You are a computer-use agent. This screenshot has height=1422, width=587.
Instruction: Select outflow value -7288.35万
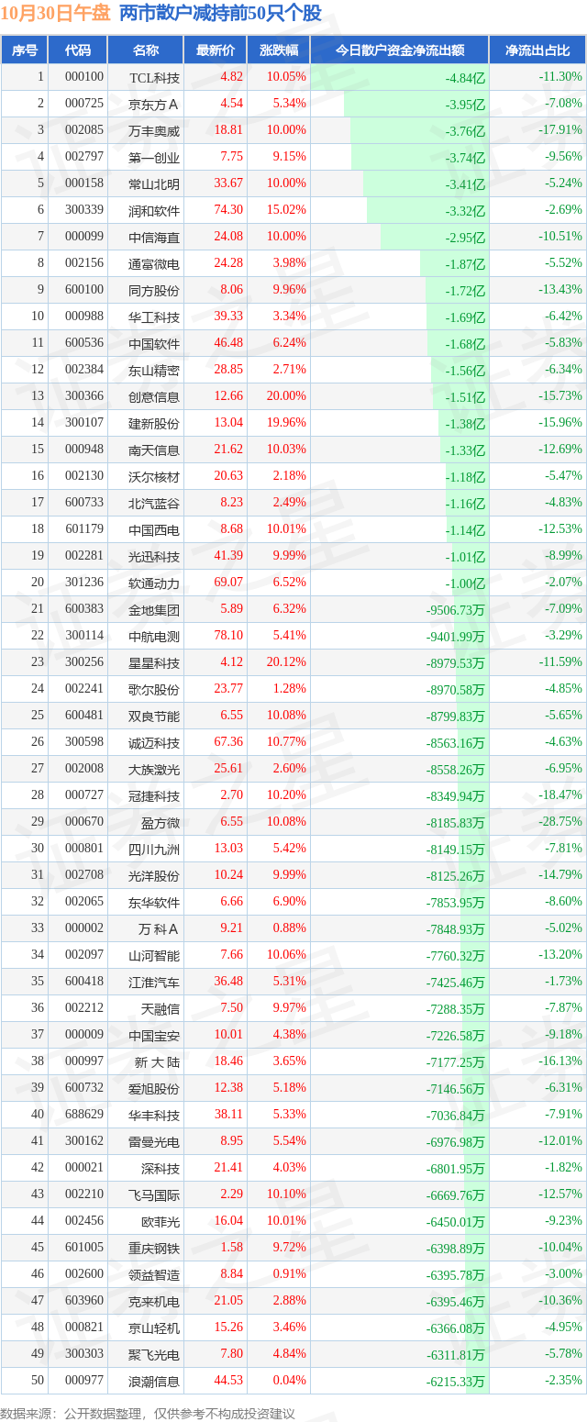pyautogui.click(x=456, y=1009)
